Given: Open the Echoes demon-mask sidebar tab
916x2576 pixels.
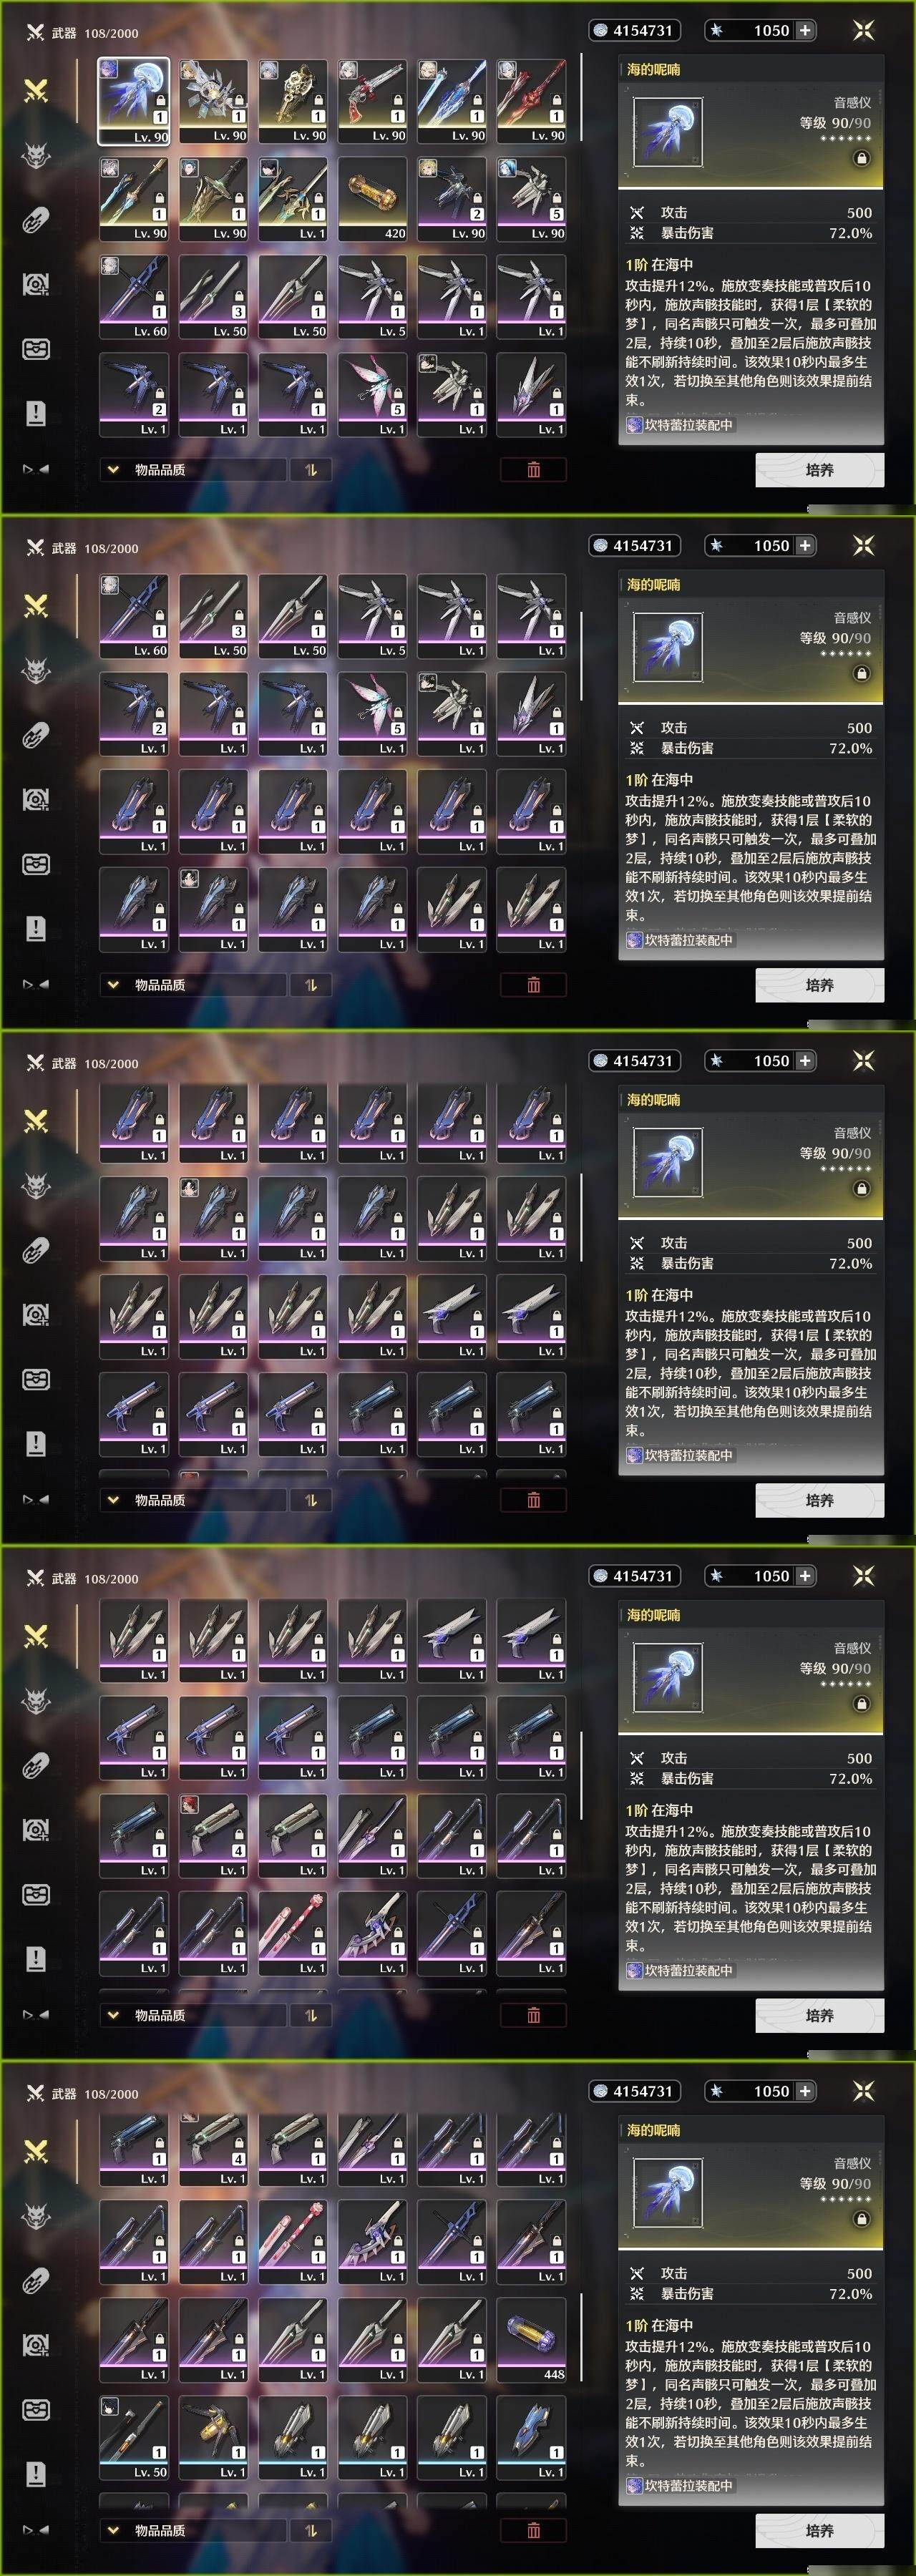Looking at the screenshot, I should pyautogui.click(x=36, y=156).
